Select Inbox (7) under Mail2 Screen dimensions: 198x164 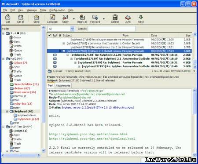click(21, 63)
